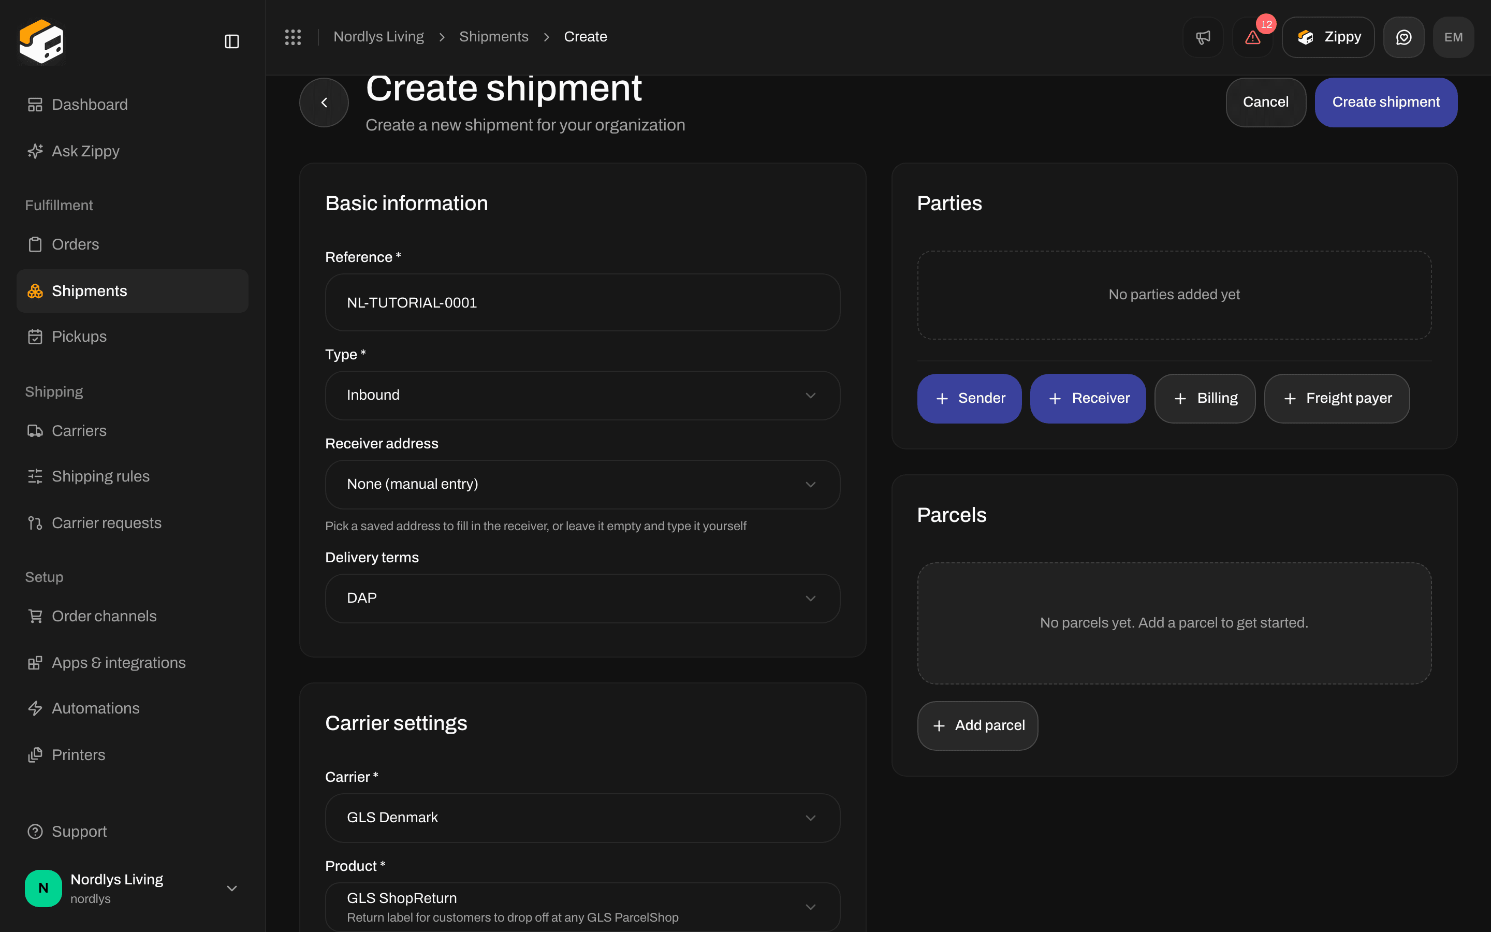Open the Type dropdown showing Inbound
This screenshot has width=1491, height=932.
click(582, 395)
